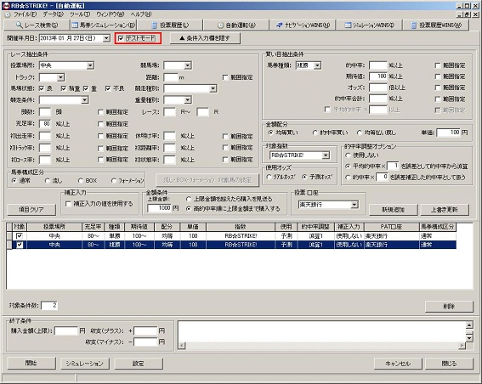Click the キャンセル button
The height and width of the screenshot is (384, 482).
[x=398, y=364]
